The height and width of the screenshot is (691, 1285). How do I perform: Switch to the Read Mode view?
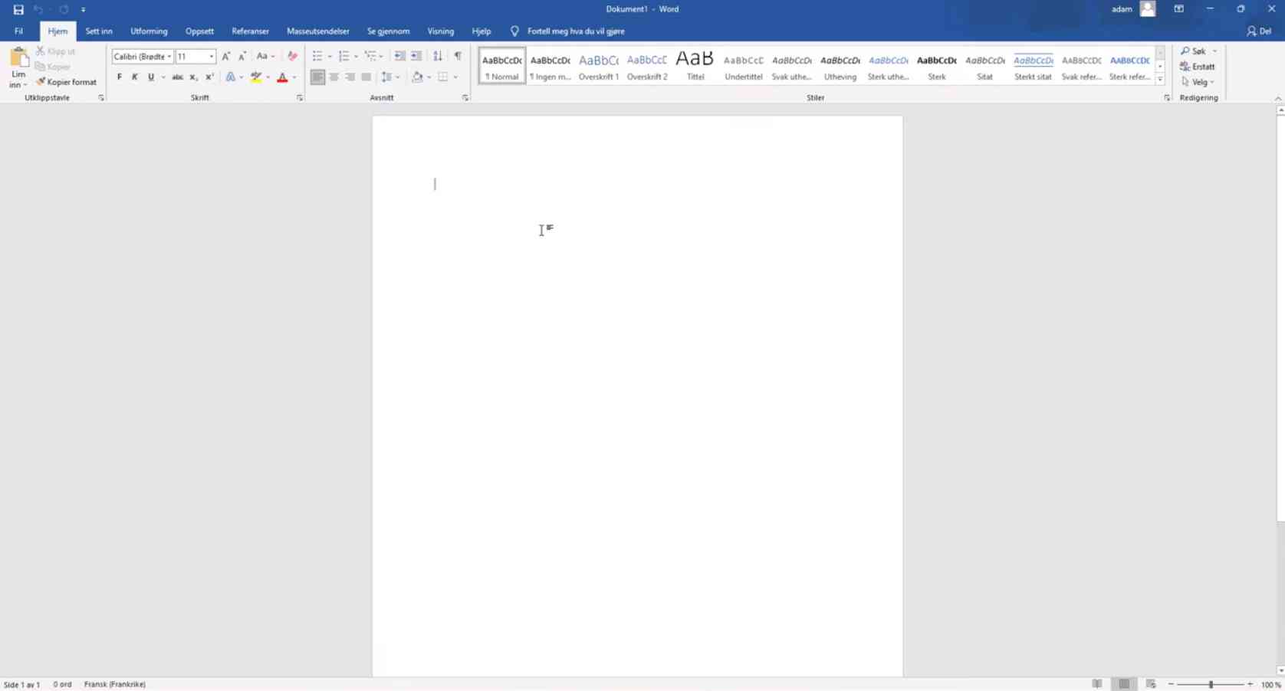(1097, 684)
